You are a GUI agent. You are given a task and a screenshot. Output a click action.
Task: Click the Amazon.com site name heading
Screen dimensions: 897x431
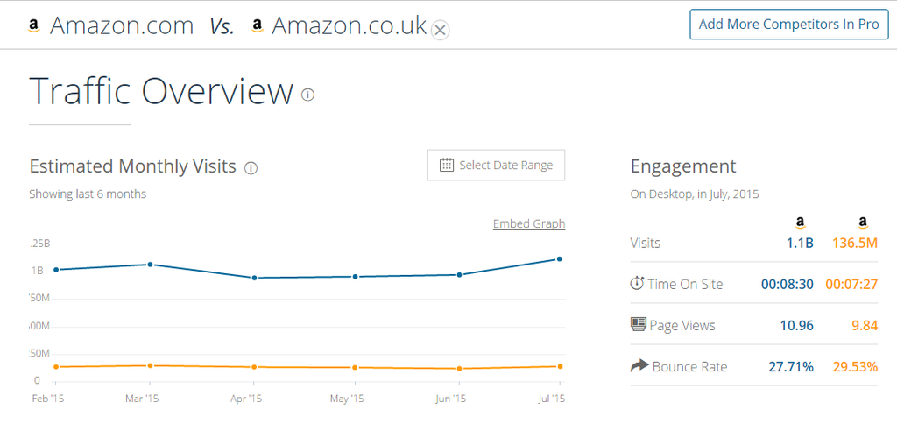click(121, 25)
